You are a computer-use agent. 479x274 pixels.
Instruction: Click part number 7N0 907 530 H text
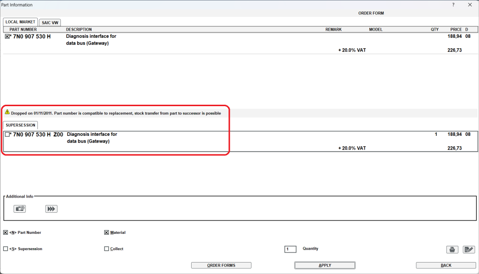[32, 36]
